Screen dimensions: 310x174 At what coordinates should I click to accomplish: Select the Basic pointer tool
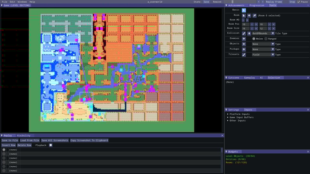click(244, 10)
